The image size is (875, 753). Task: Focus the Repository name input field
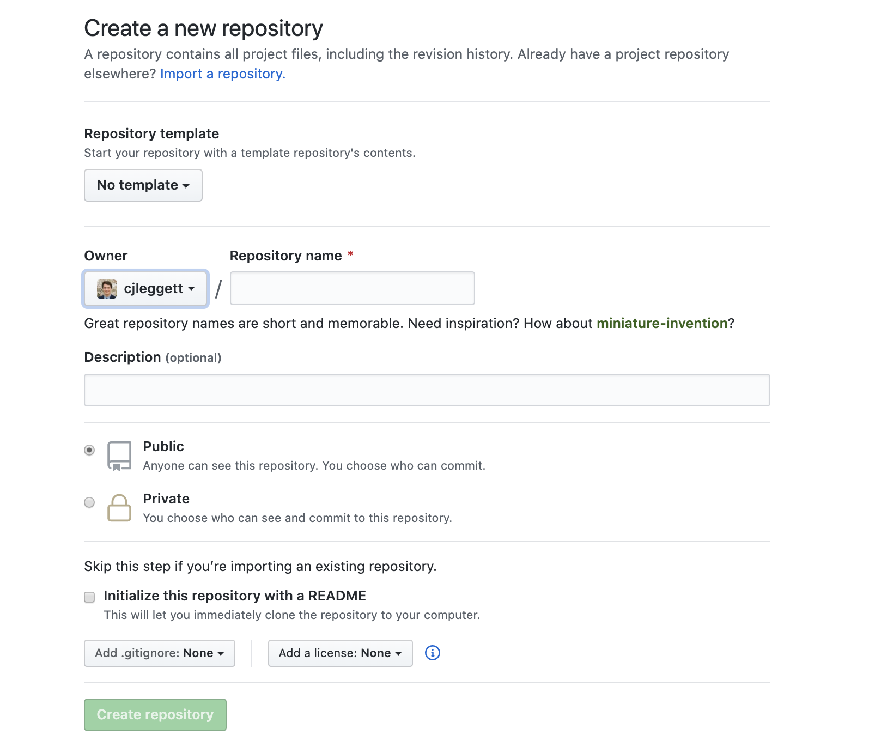click(x=352, y=288)
